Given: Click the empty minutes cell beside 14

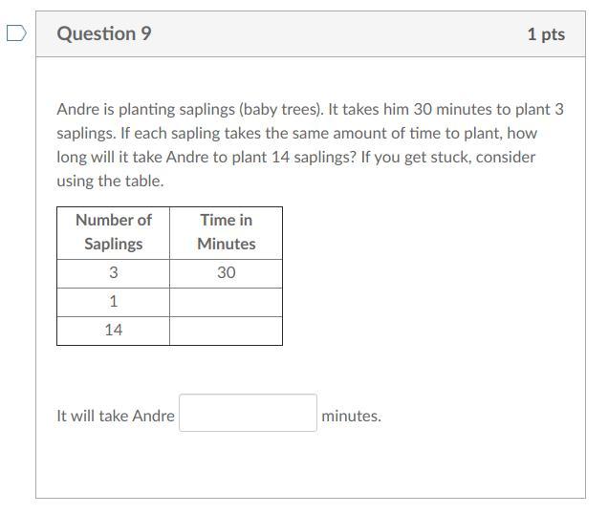Looking at the screenshot, I should pos(226,331).
